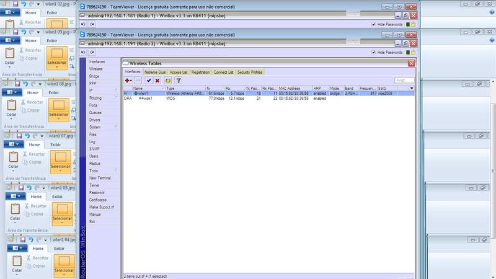The height and width of the screenshot is (279, 496).
Task: Click the red X Disable button
Action: tap(157, 81)
